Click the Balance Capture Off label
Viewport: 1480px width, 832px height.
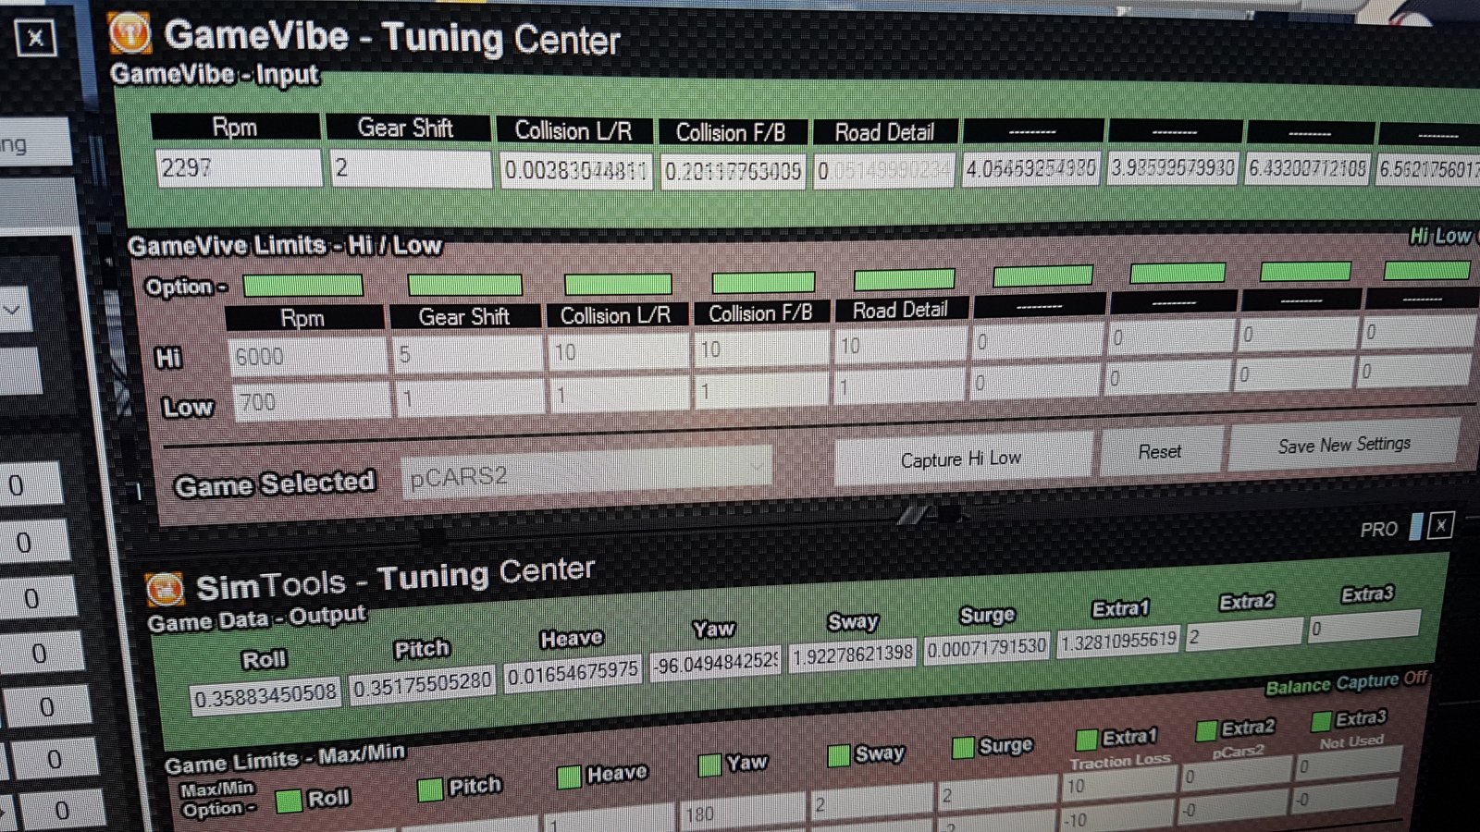(x=1347, y=681)
